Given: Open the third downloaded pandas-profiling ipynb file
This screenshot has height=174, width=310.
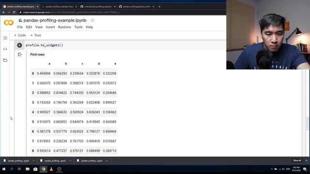Looking at the screenshot, I should pos(90,161).
